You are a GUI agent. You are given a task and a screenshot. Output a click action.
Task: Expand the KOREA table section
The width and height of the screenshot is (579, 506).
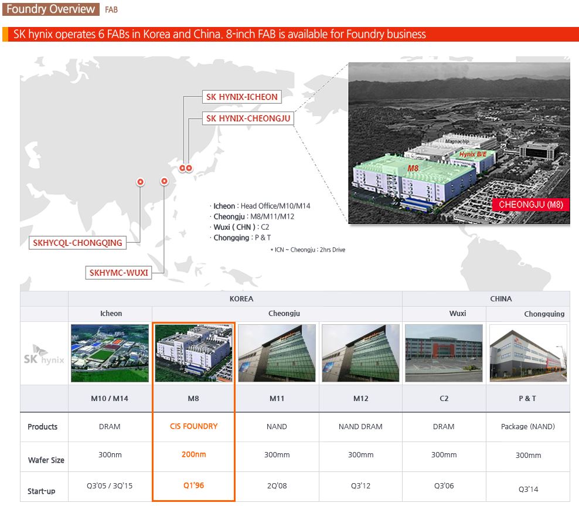click(241, 298)
